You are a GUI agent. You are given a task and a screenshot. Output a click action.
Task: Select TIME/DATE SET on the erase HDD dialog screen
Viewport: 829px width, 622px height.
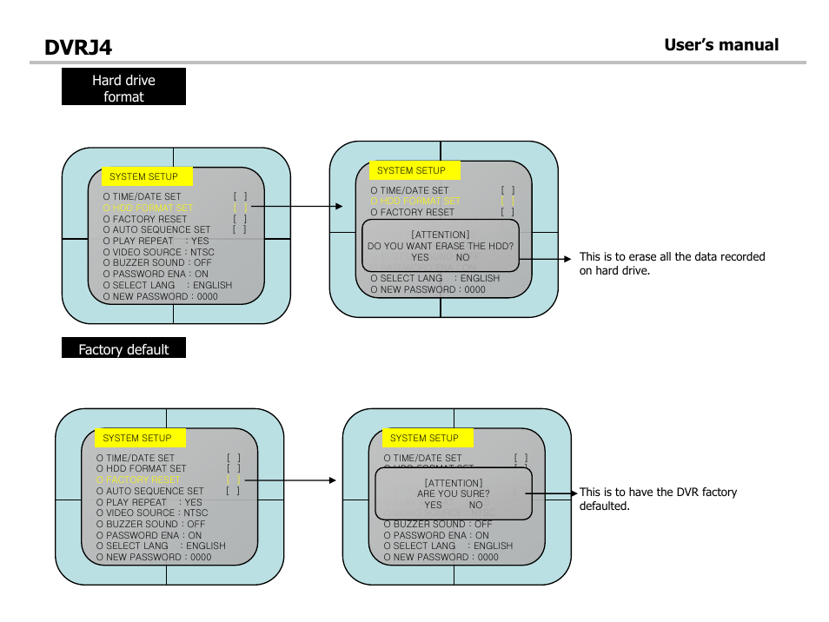[x=410, y=190]
